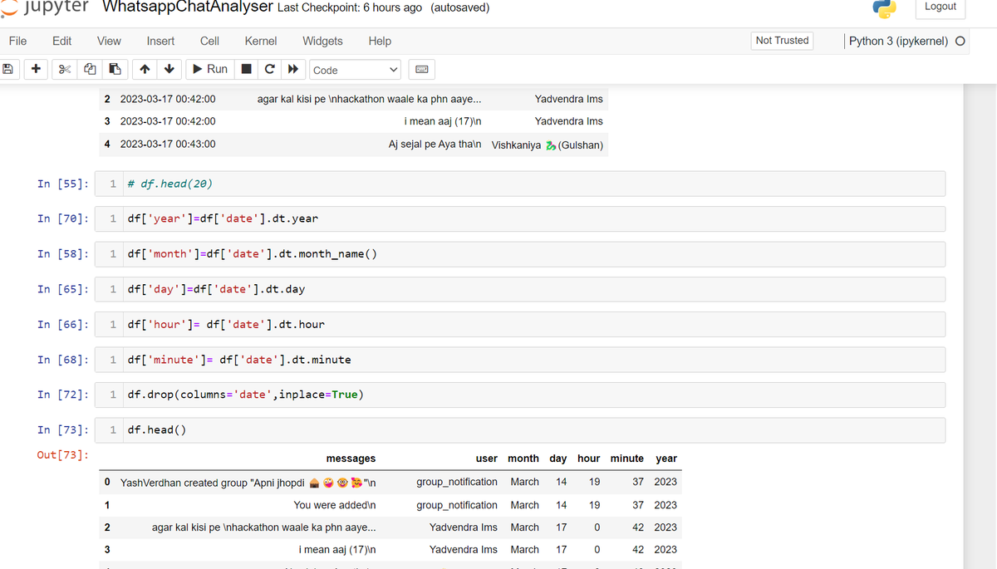
Task: Cut selected cells with scissors icon
Action: [x=63, y=70]
